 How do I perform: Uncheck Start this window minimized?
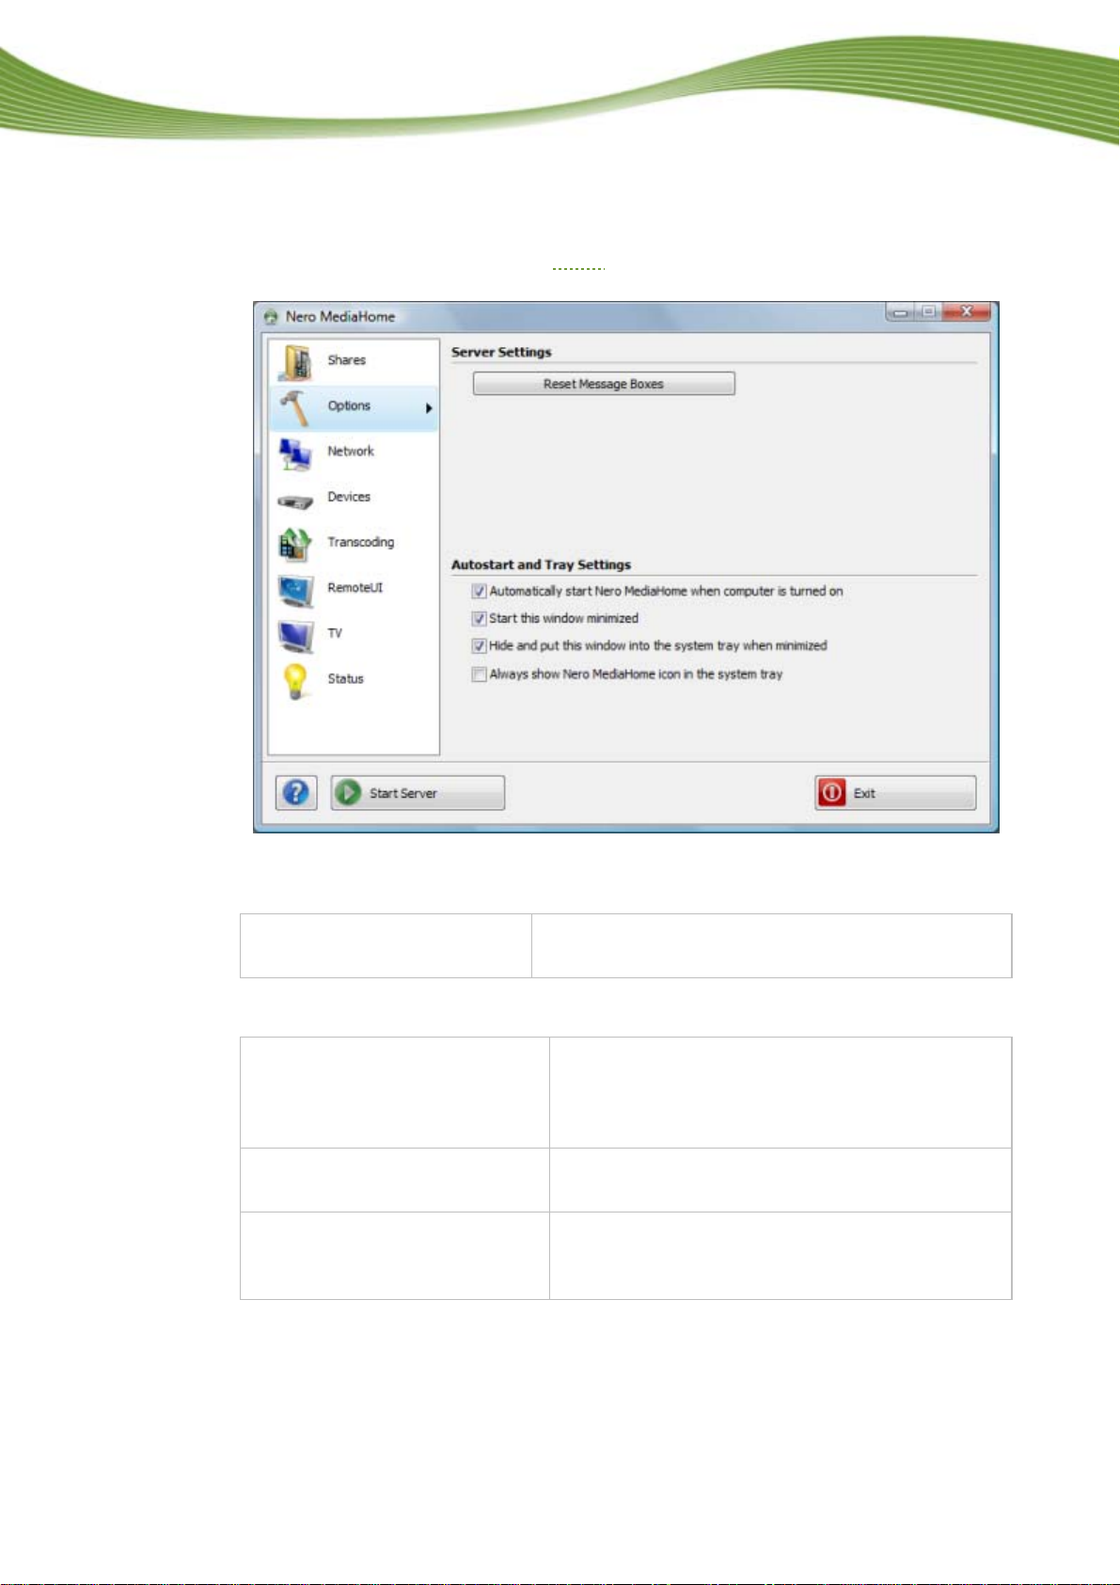coord(480,619)
